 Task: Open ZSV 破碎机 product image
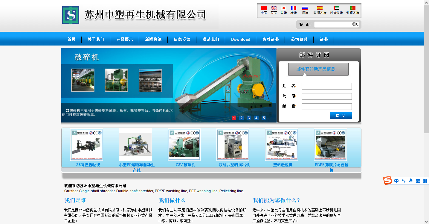click(x=184, y=145)
